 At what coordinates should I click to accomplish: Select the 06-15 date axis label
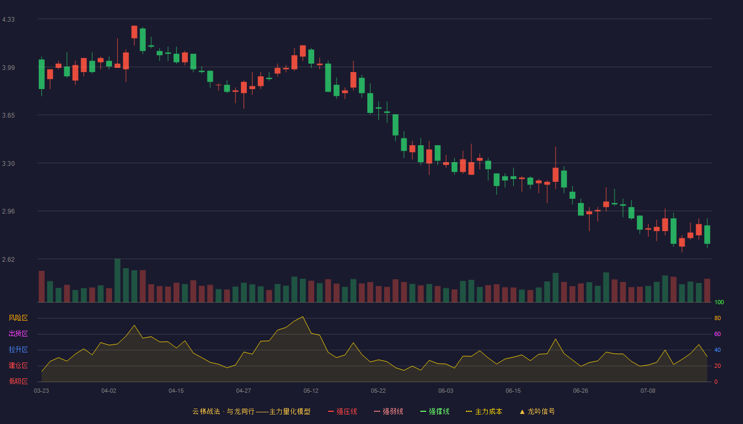[x=513, y=391]
